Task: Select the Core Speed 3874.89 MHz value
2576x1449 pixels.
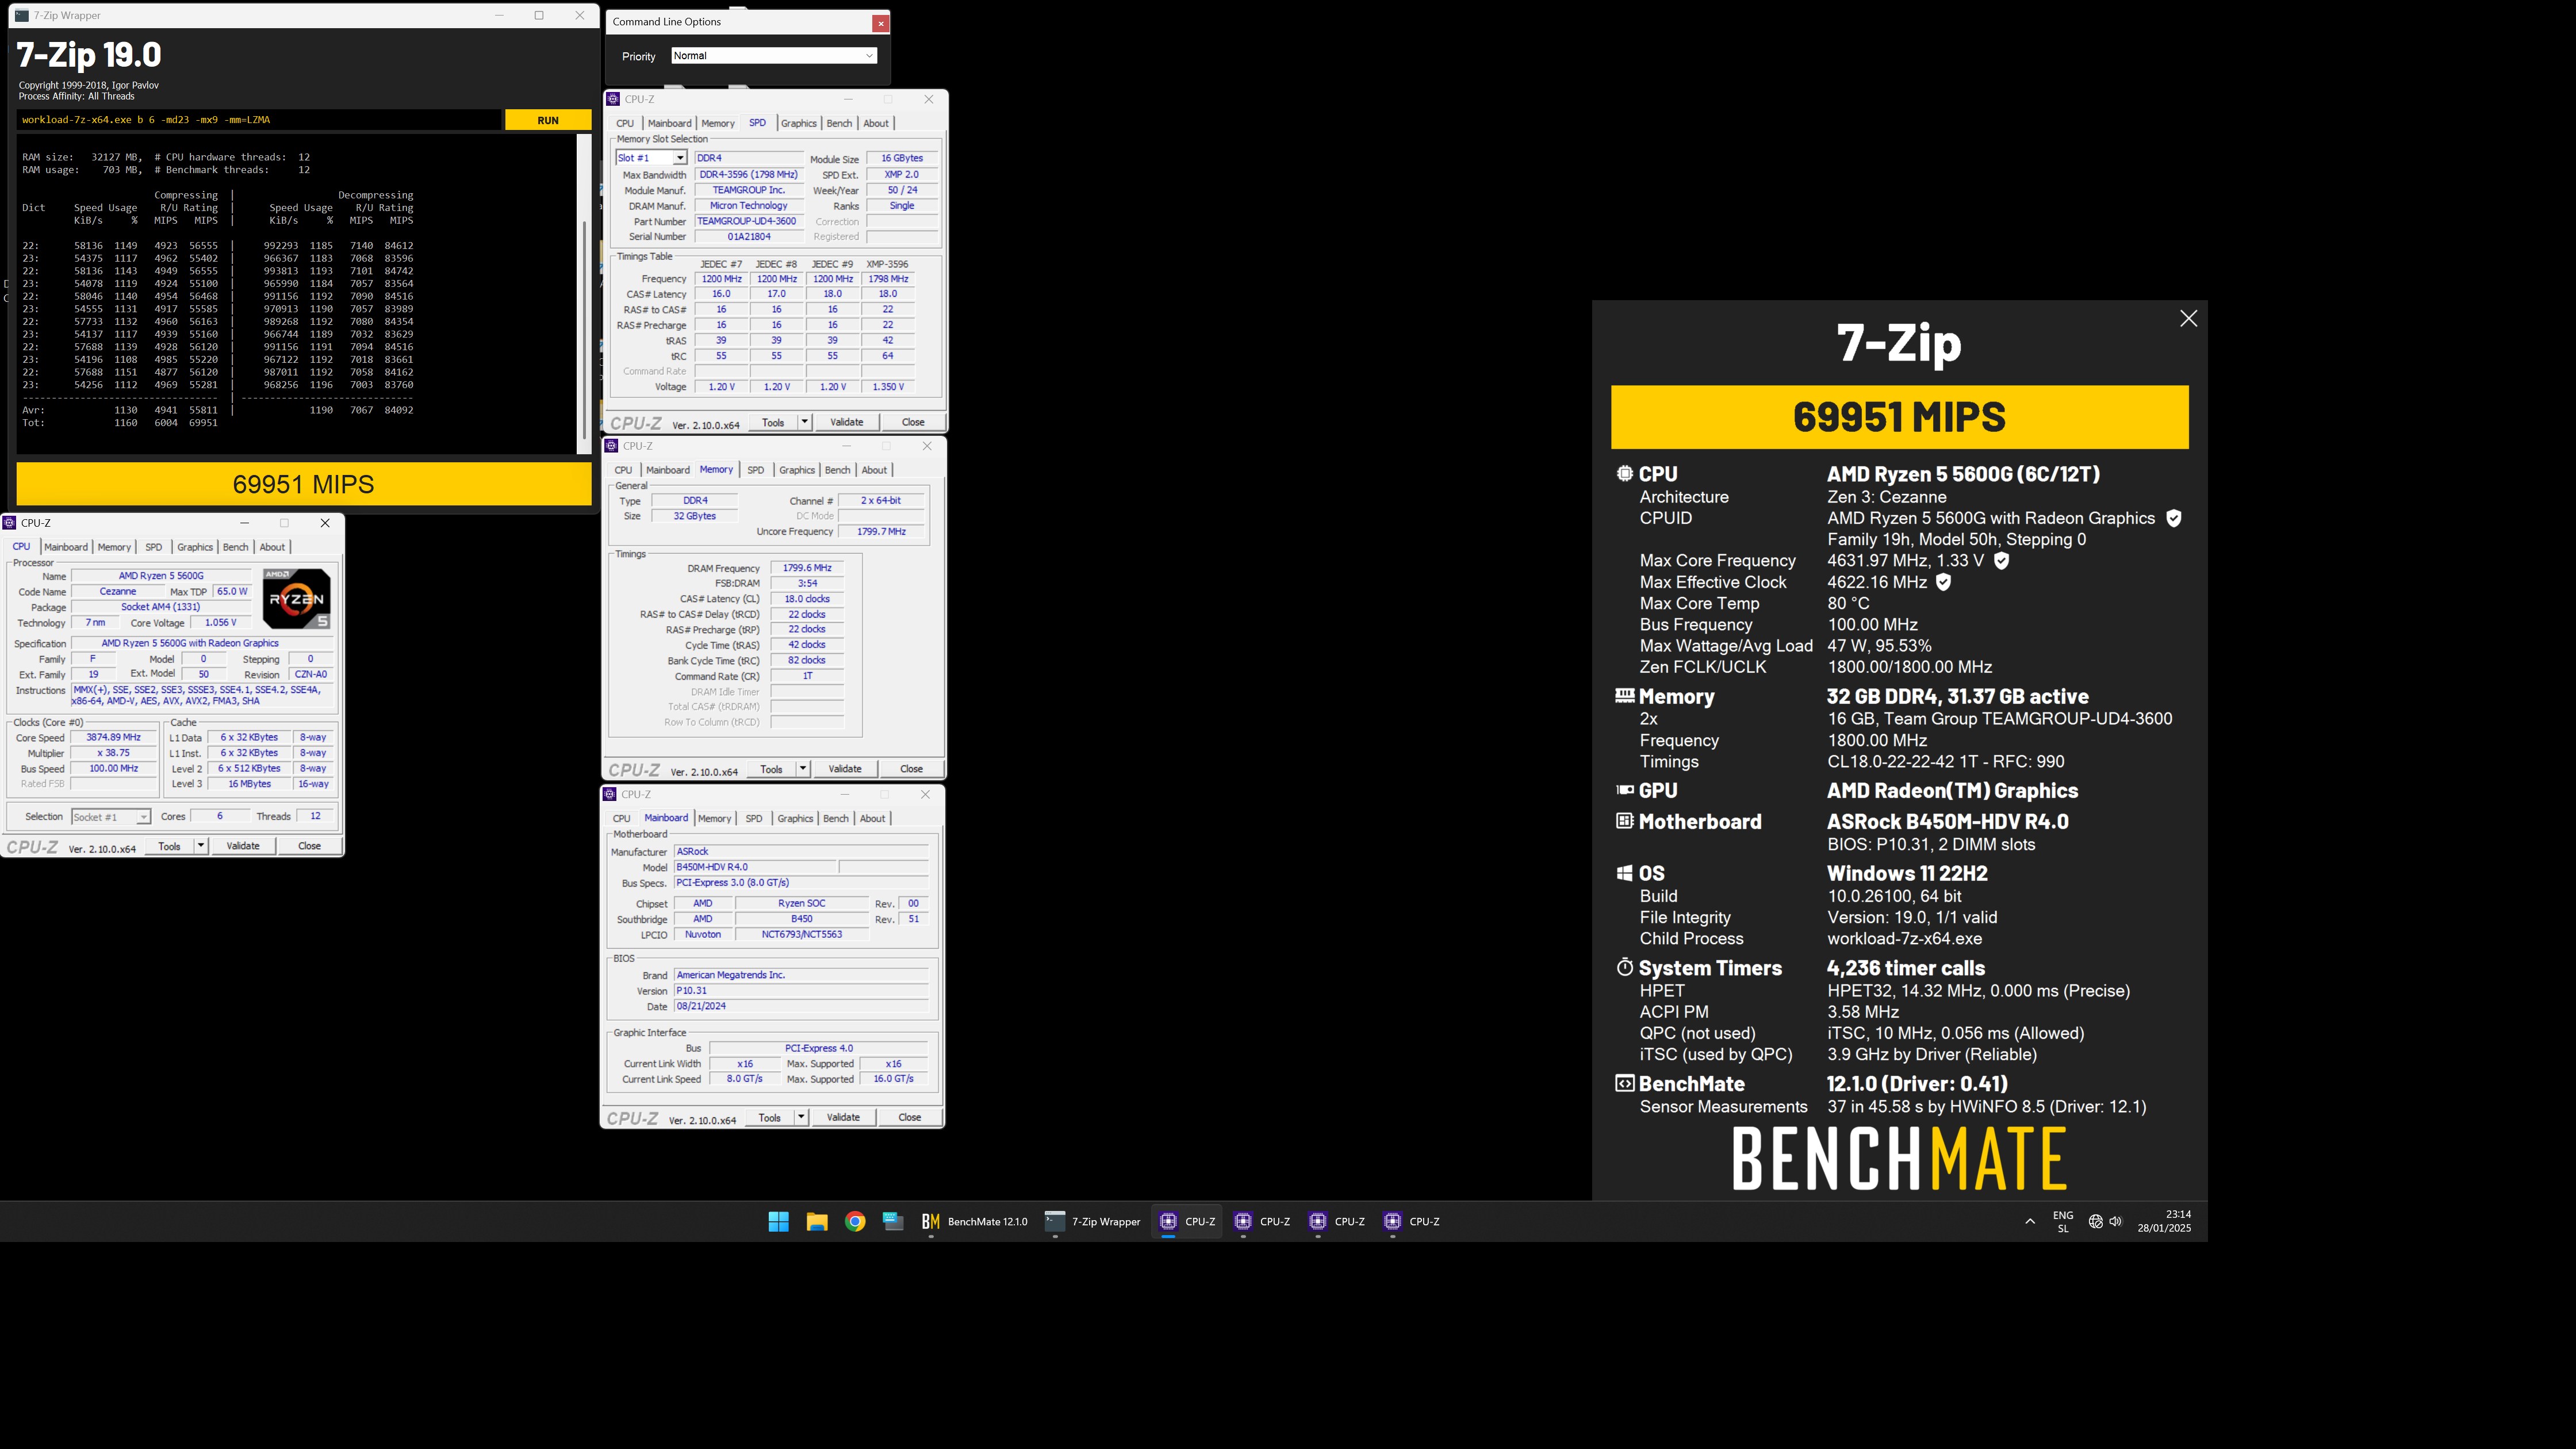Action: coord(113,737)
